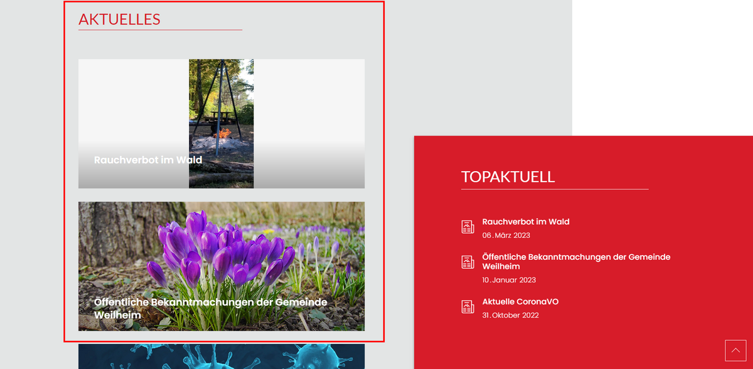753x369 pixels.
Task: Click news icon beside Aktuelle CoronaVO
Action: click(x=467, y=306)
